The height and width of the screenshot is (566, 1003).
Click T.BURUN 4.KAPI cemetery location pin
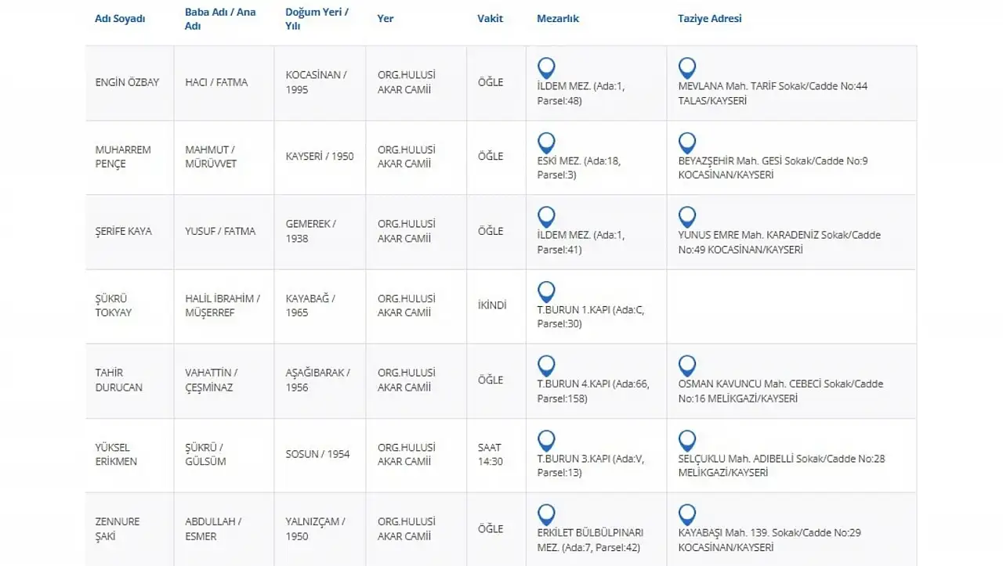click(x=546, y=366)
